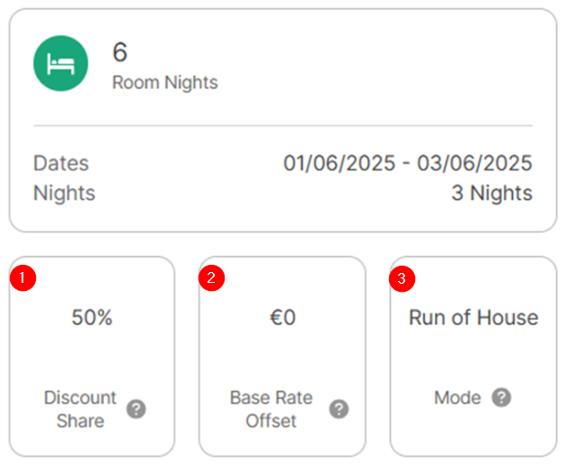Click the red badge numbered 3

pos(402,278)
